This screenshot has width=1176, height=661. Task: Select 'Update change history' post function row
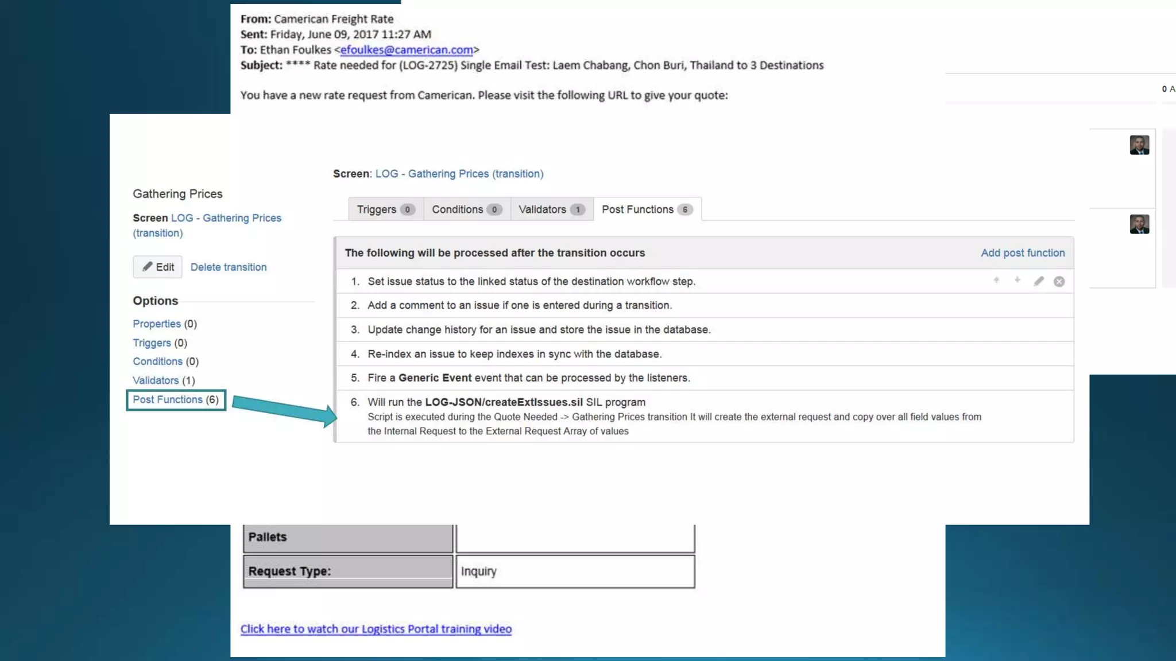(705, 330)
